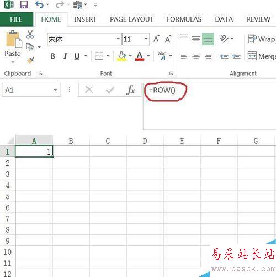Screen dimensions: 276x277
Task: Click the Save icon in quick access toolbar
Action: coord(24,5)
